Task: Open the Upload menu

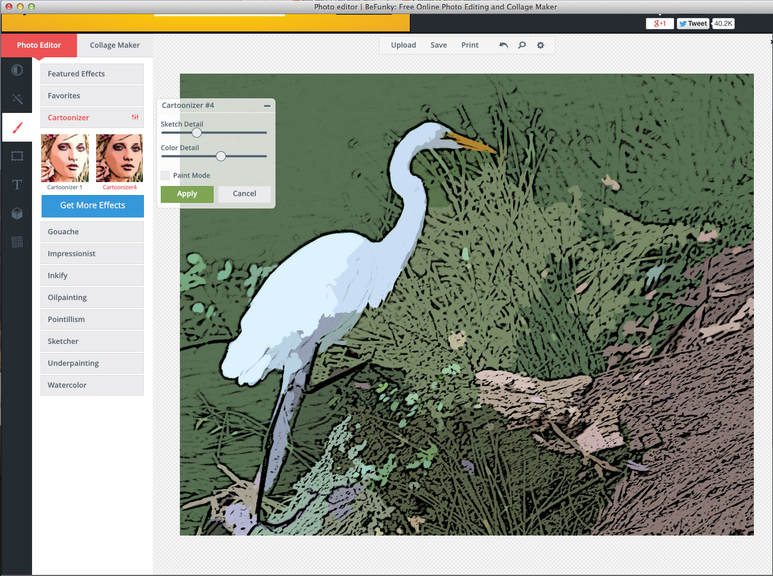Action: pyautogui.click(x=404, y=45)
